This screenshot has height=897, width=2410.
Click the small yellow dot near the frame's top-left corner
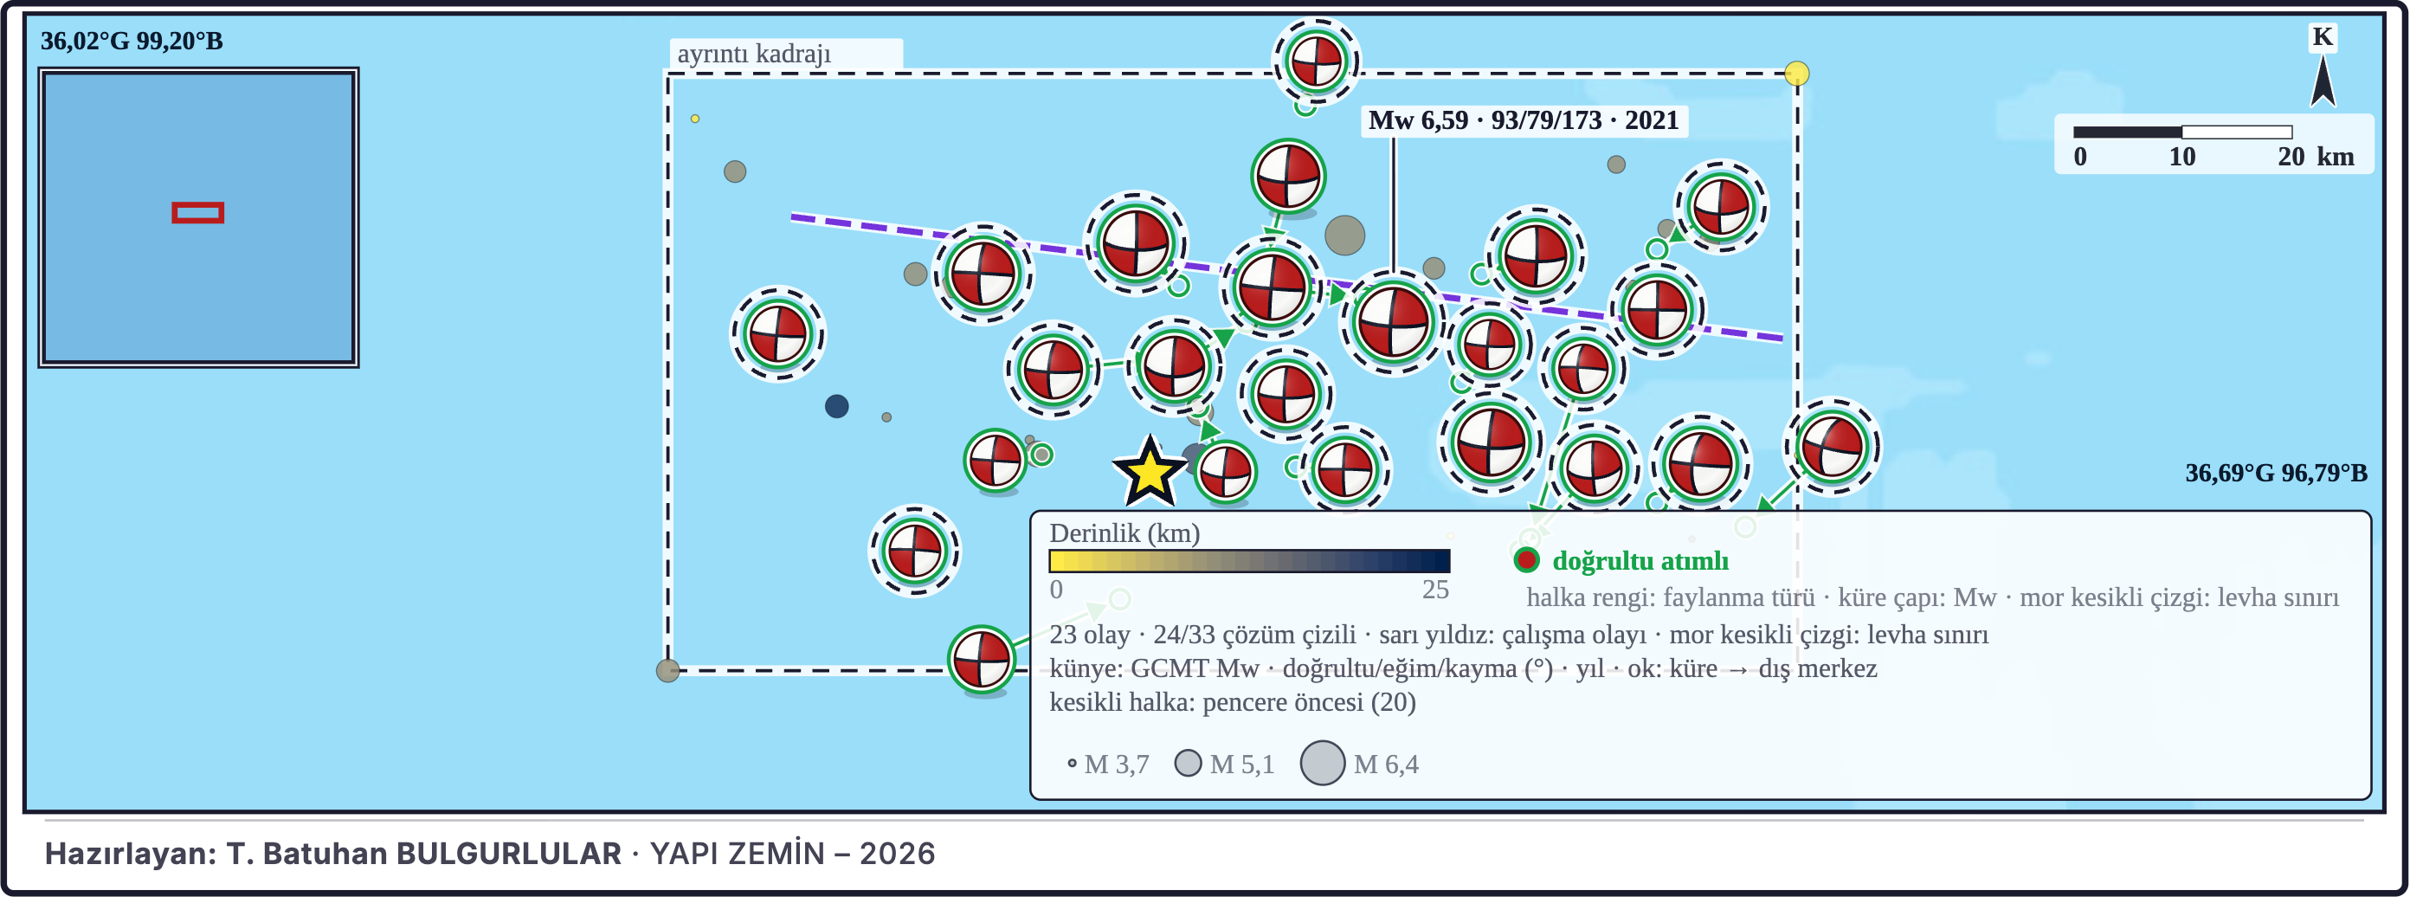point(695,119)
